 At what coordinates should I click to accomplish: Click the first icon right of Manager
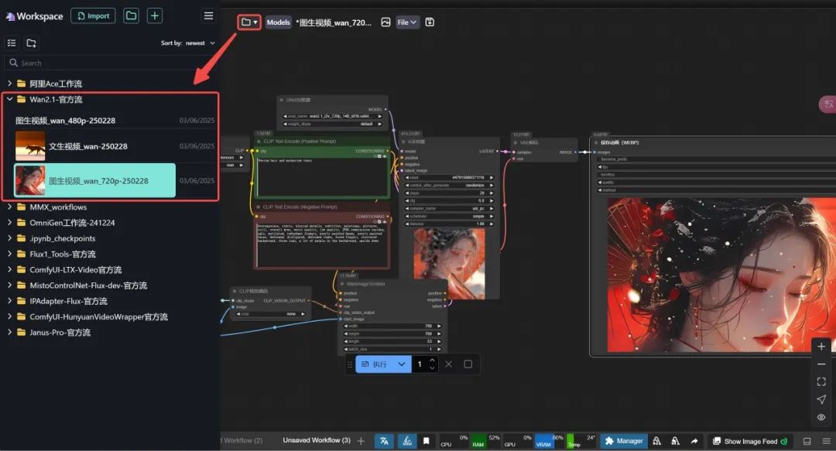pyautogui.click(x=657, y=441)
